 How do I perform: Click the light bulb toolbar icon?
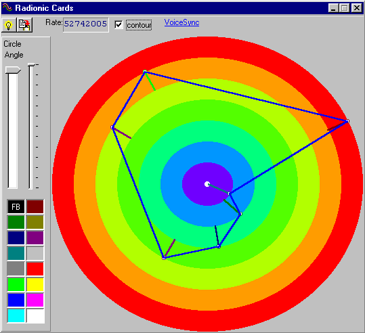click(9, 24)
